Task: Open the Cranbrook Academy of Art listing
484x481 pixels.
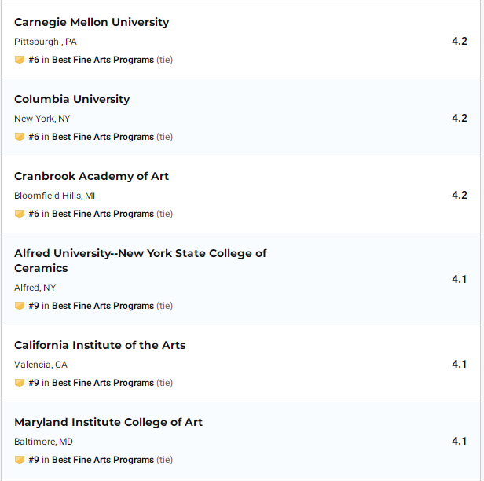Action: pos(91,176)
